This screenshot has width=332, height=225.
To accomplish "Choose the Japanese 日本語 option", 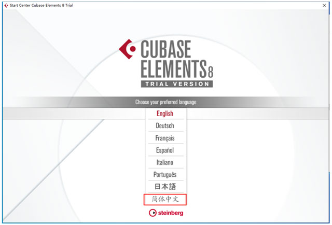I will [165, 187].
